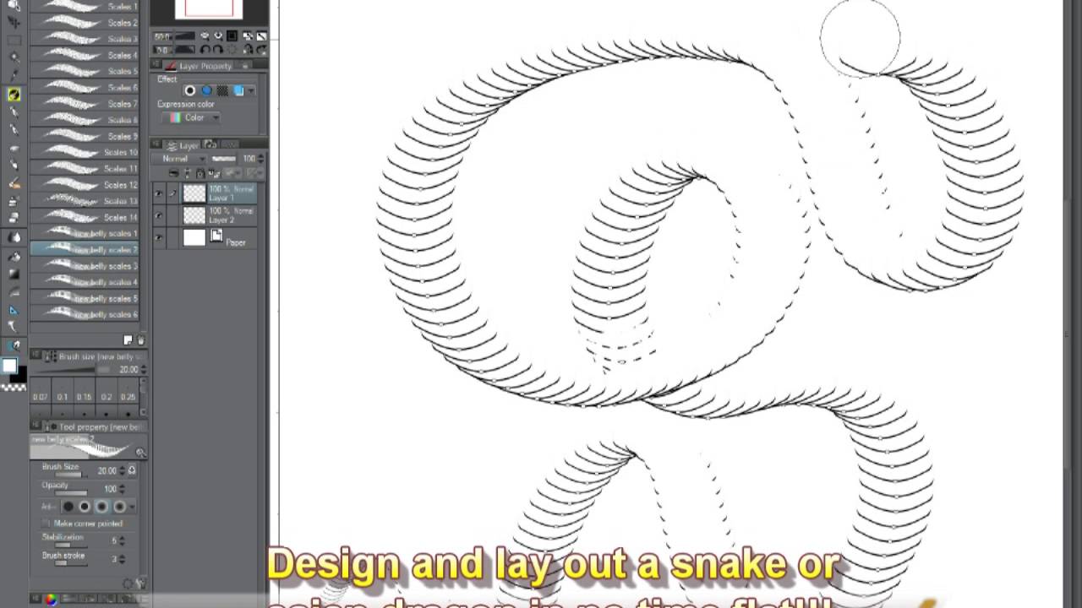Screen dimensions: 1082x608
Task: Select the Eraser tool
Action: (14, 183)
